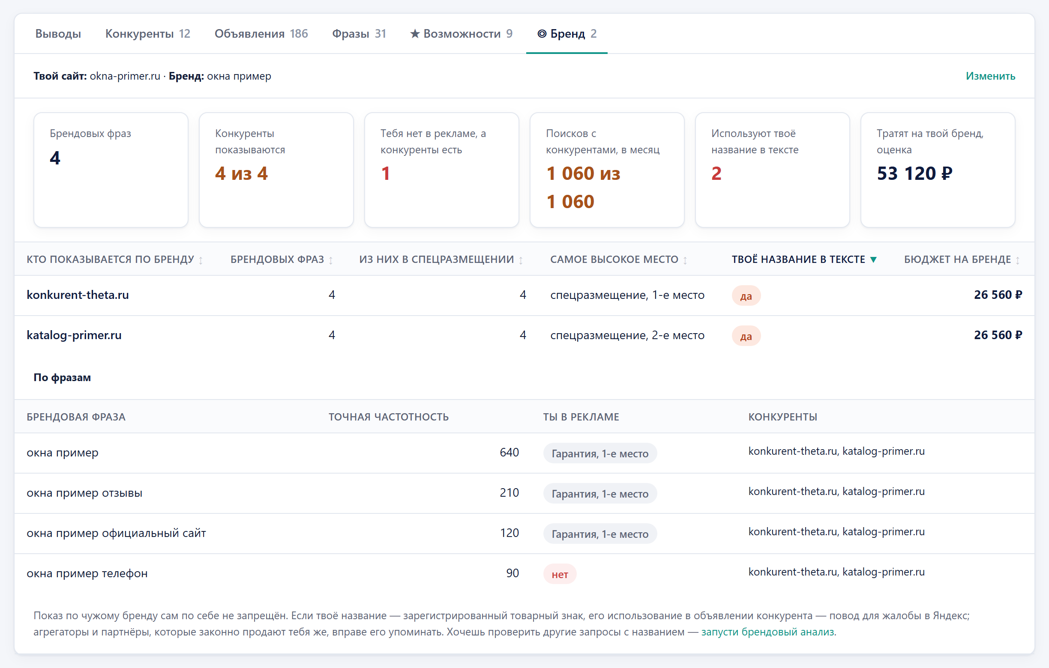
Task: Sort by Бюджет на бренде column
Action: point(962,259)
